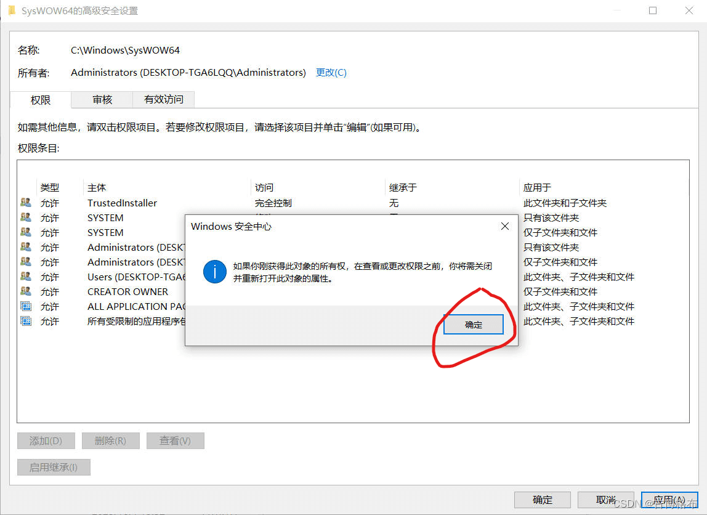The width and height of the screenshot is (707, 515).
Task: Click the user icon of Administrators 只有该文件夹 row
Action: tap(26, 247)
